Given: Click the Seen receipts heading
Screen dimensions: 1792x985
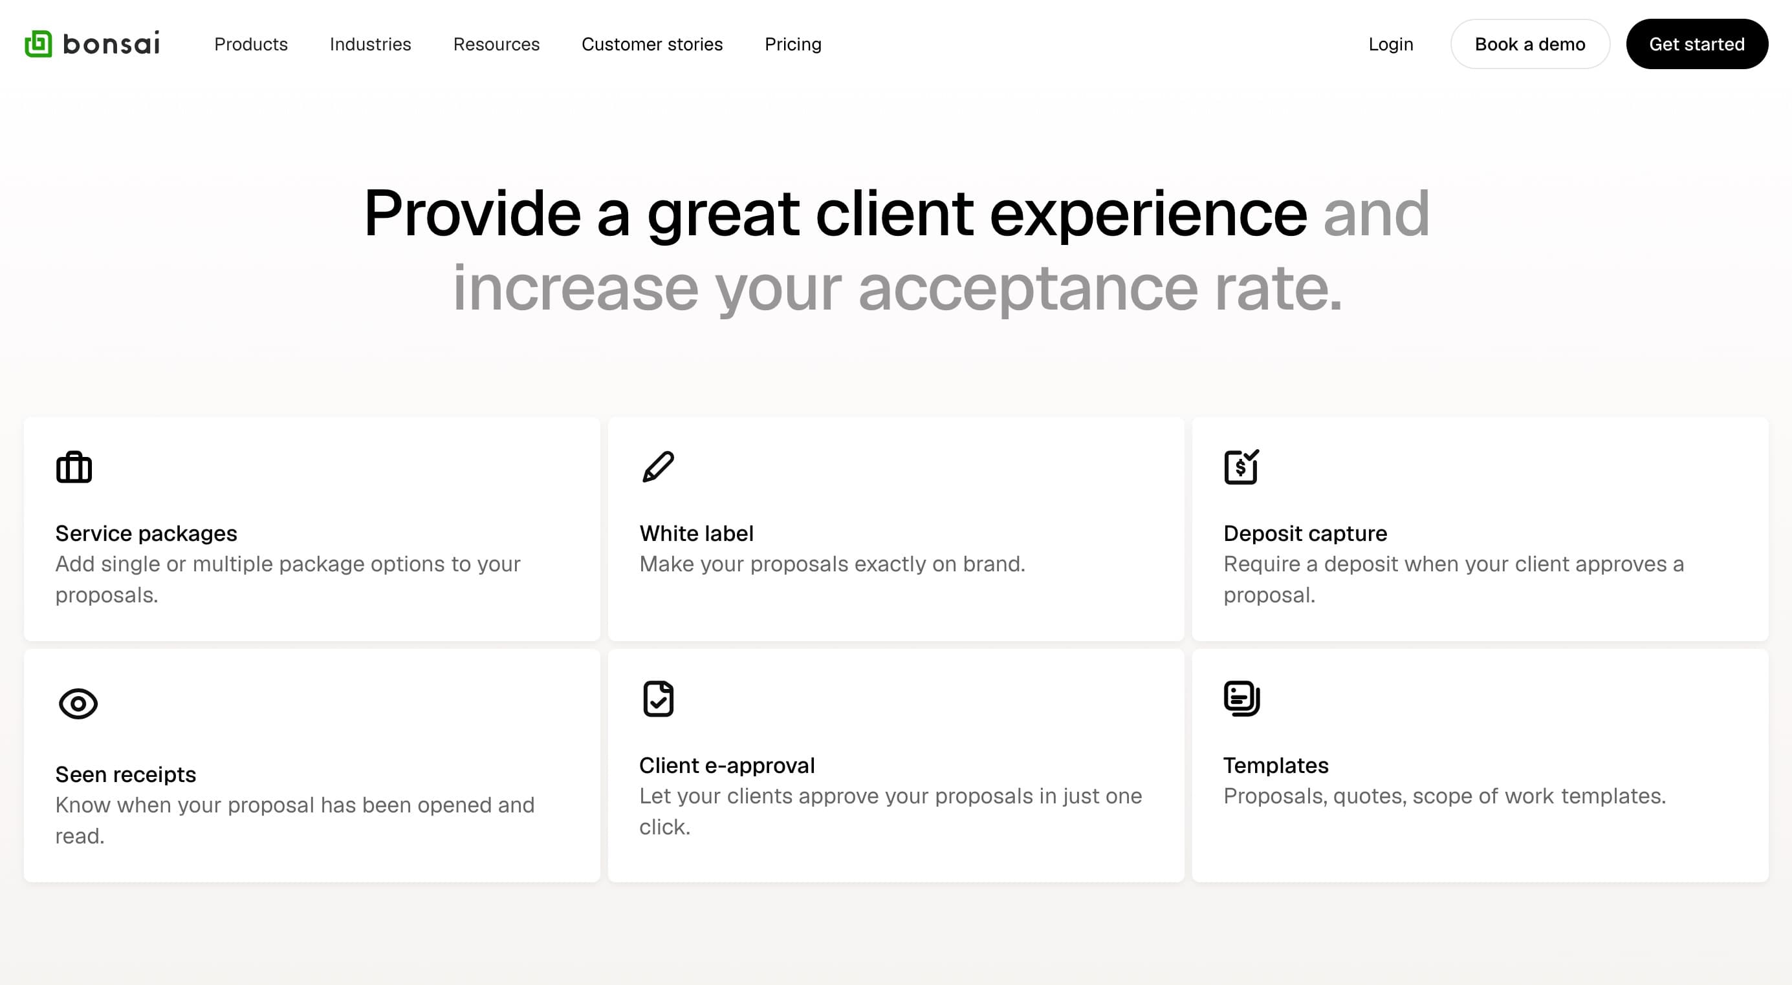Looking at the screenshot, I should coord(126,774).
